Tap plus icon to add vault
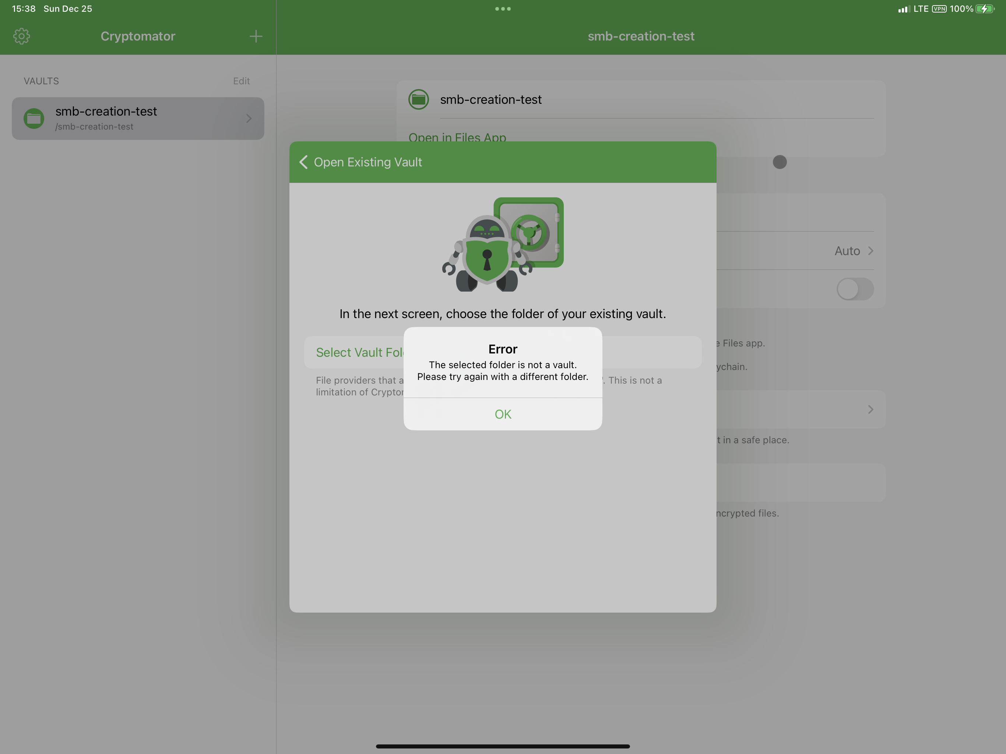The width and height of the screenshot is (1006, 754). coord(256,36)
